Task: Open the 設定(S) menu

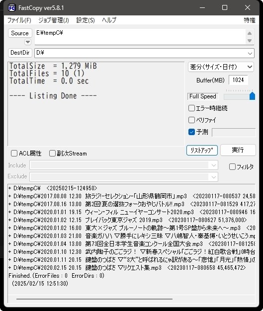Action: pos(86,20)
